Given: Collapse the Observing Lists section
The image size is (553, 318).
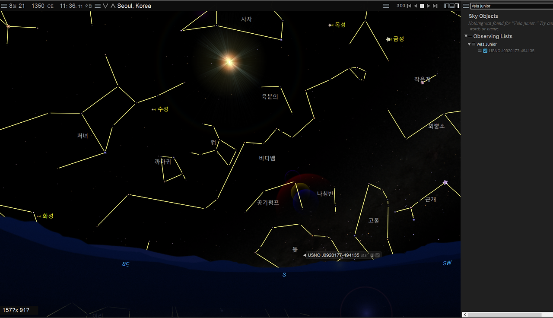Looking at the screenshot, I should coord(466,36).
